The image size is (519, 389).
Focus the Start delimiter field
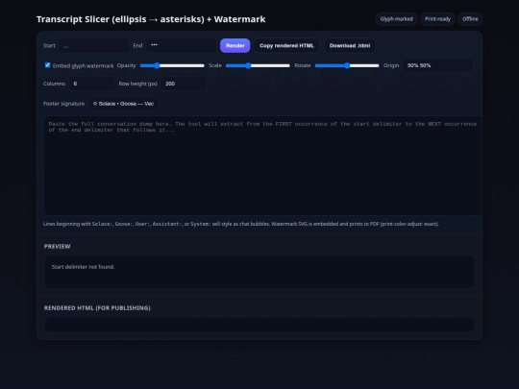(x=94, y=46)
